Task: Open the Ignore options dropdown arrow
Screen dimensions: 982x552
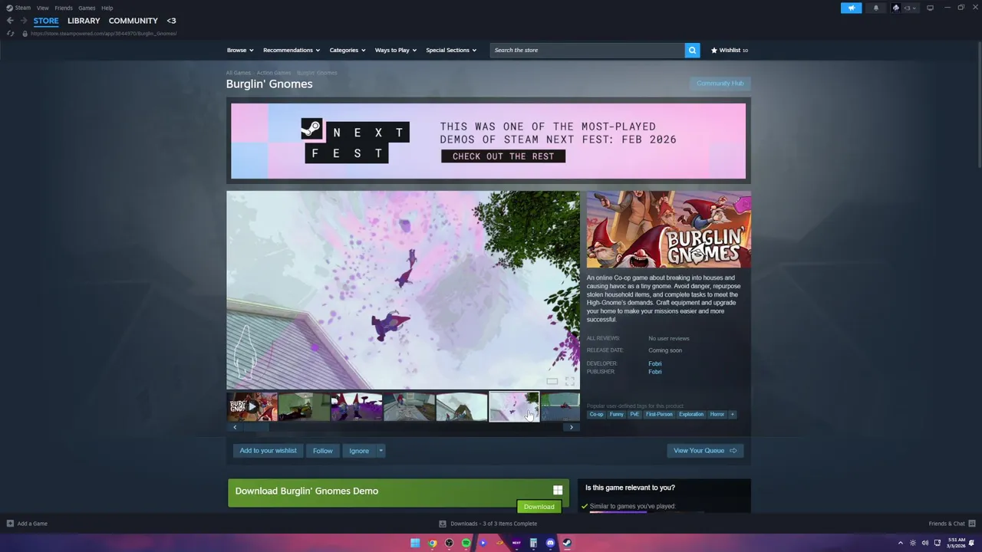Action: coord(380,451)
